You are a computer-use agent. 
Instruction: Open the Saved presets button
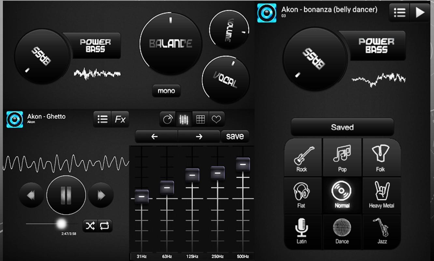(342, 127)
